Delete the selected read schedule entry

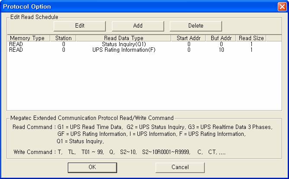pos(195,26)
